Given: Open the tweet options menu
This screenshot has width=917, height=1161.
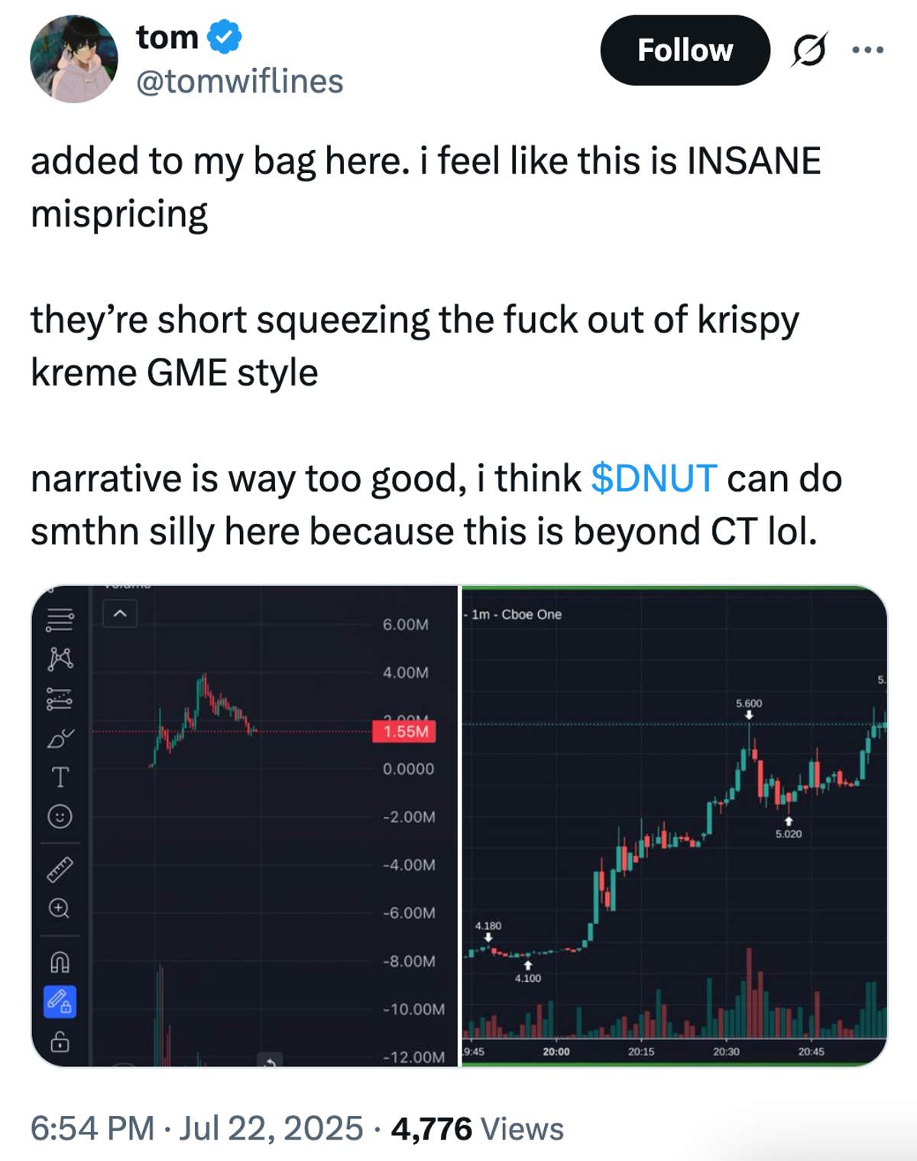Looking at the screenshot, I should (x=867, y=48).
